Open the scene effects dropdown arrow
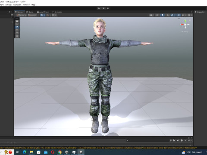Screen dimensions: 207x155 pyautogui.click(x=175, y=15)
